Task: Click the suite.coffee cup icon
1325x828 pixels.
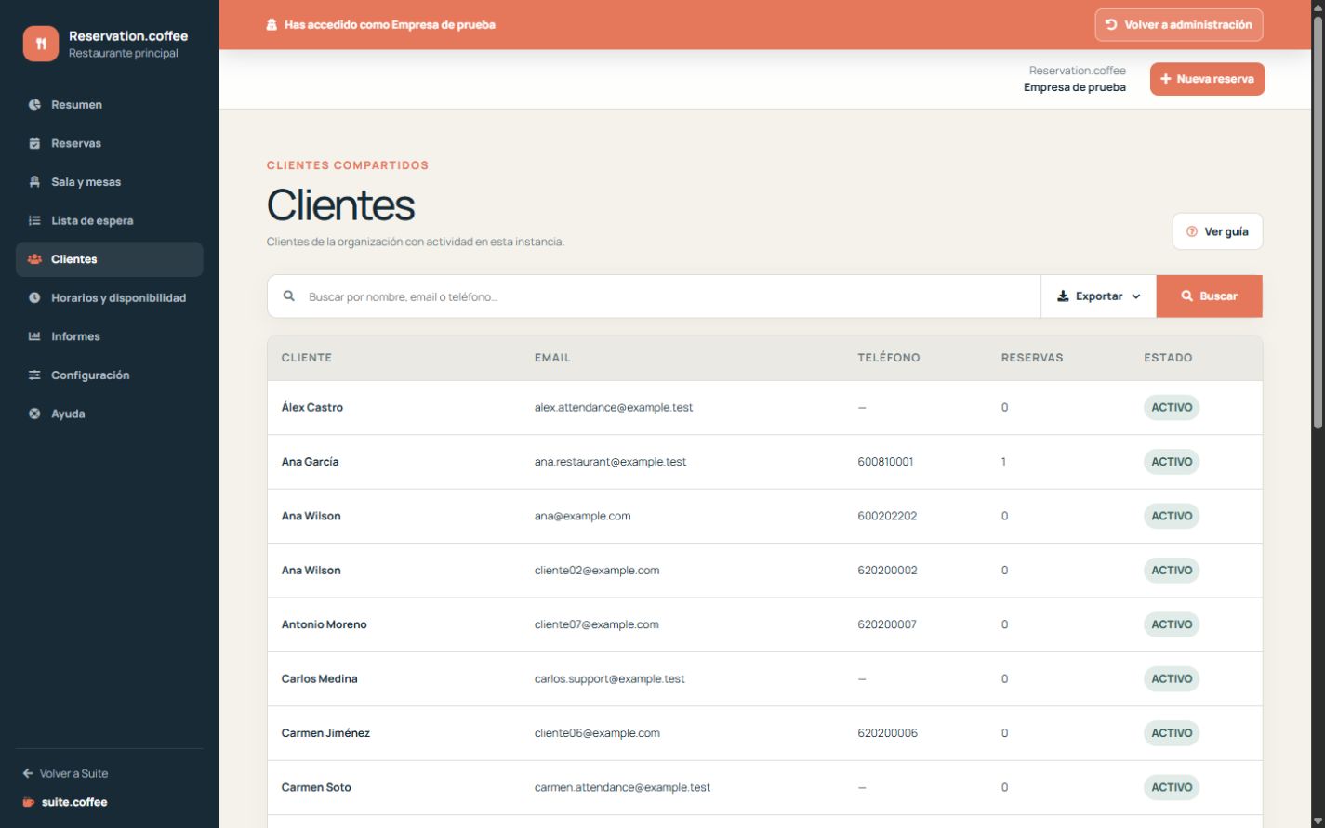Action: [x=28, y=802]
